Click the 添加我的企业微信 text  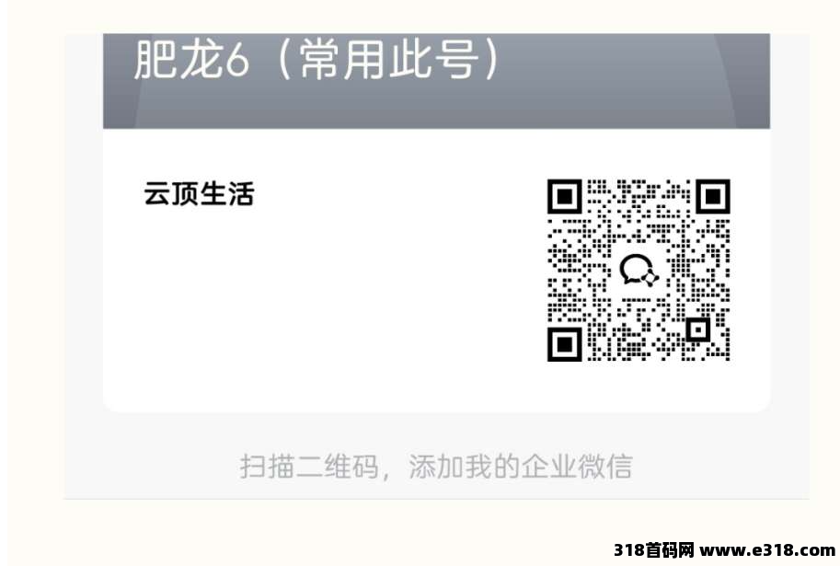point(521,466)
